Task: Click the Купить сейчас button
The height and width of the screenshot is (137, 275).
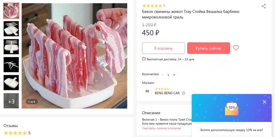Action: pyautogui.click(x=209, y=48)
